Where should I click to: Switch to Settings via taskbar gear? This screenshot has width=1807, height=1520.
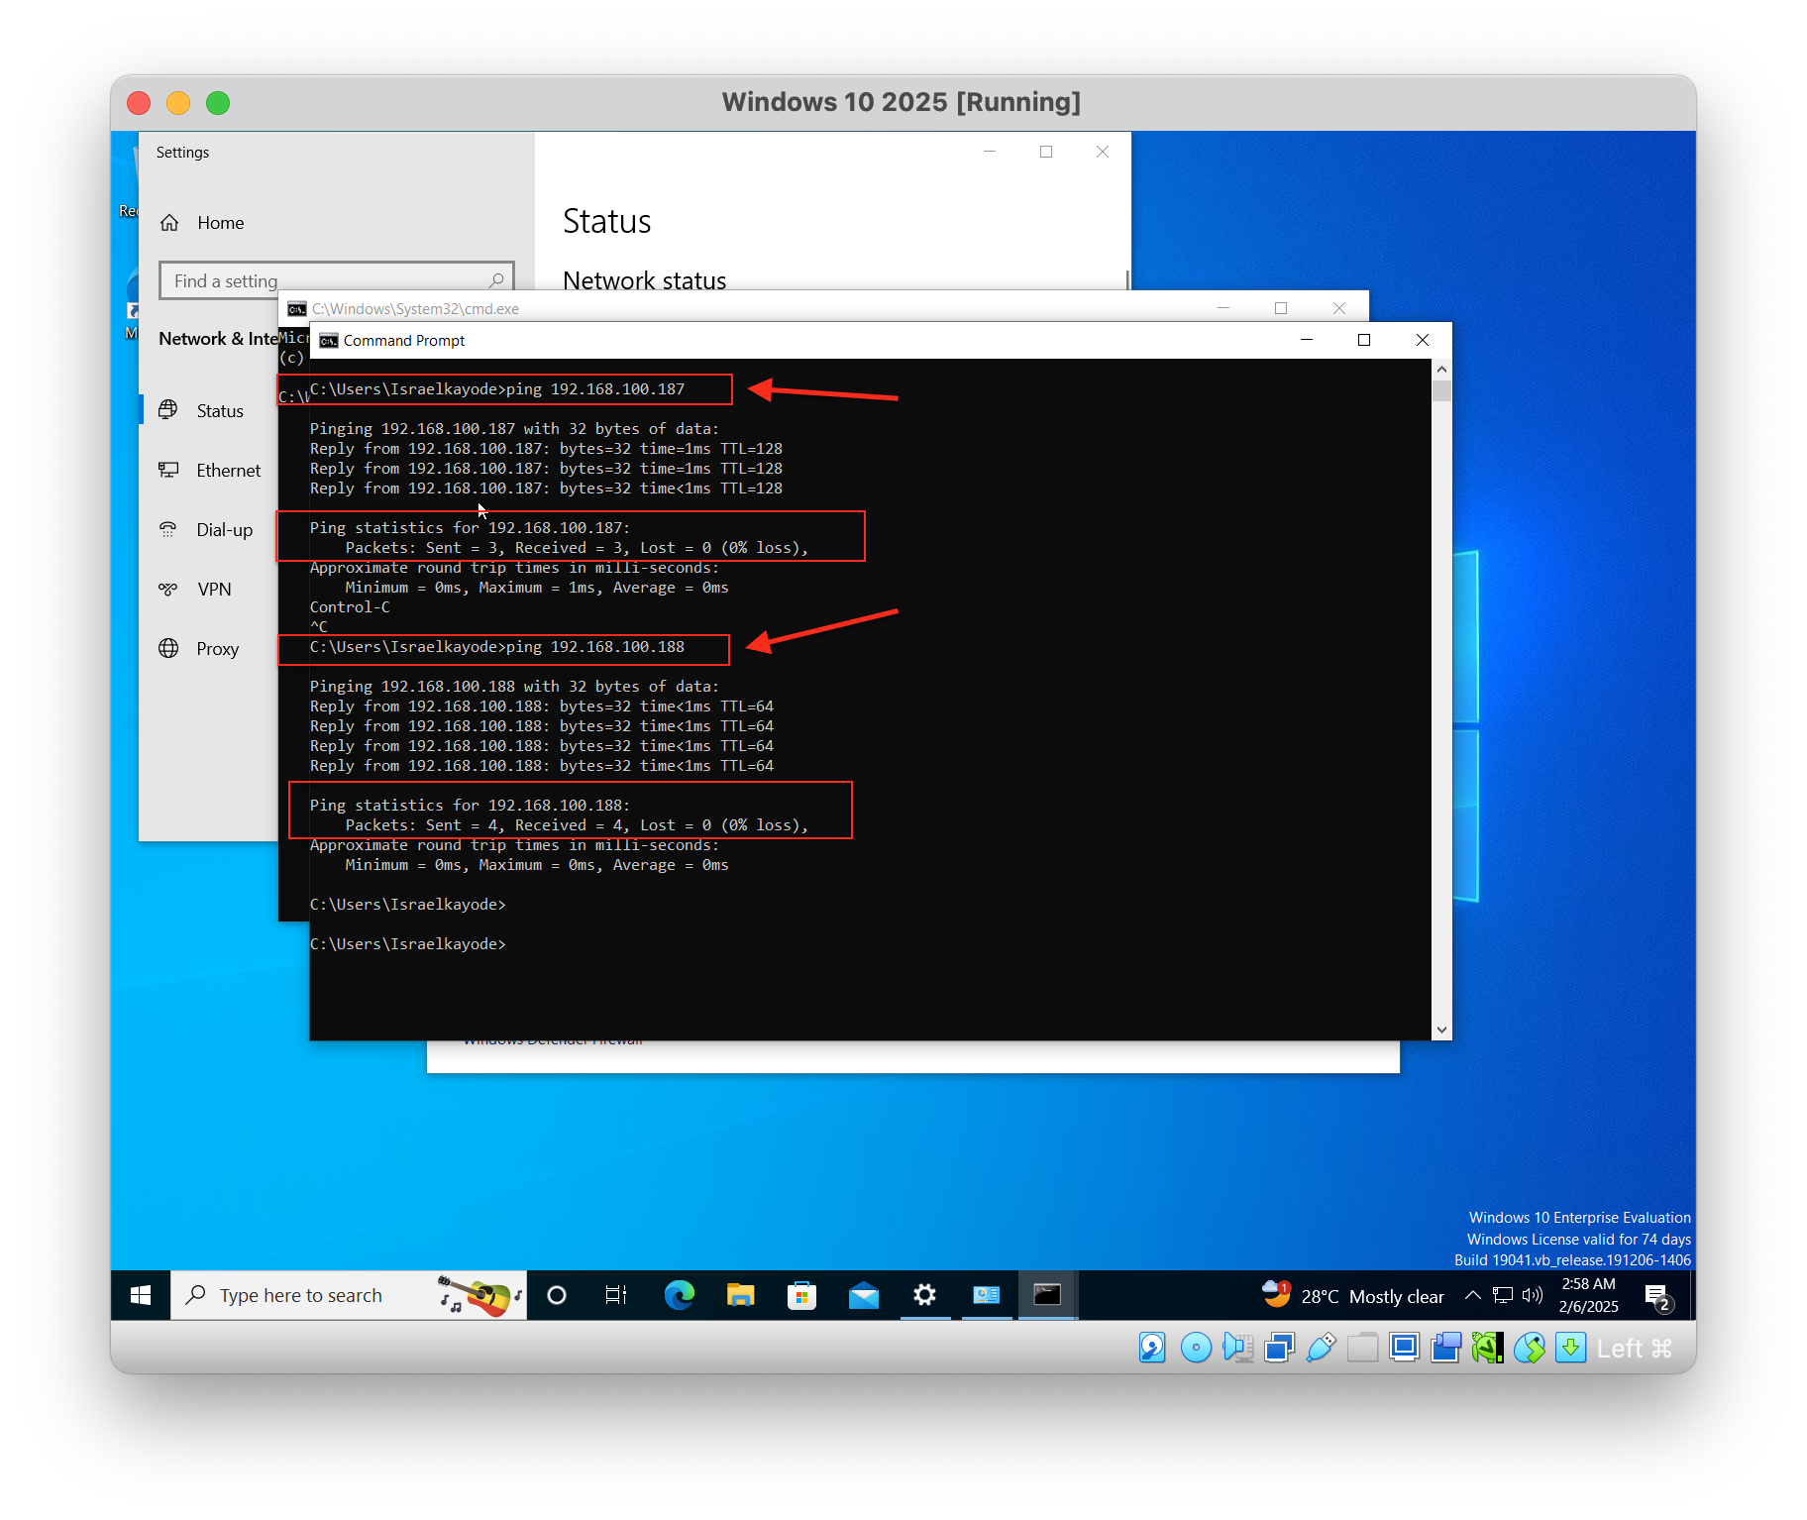click(924, 1295)
